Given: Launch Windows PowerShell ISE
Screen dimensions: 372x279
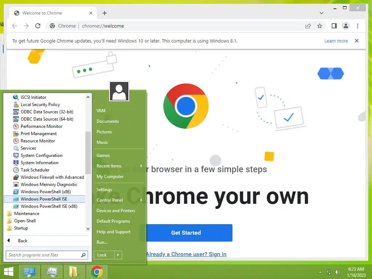Looking at the screenshot, I should pyautogui.click(x=45, y=199).
